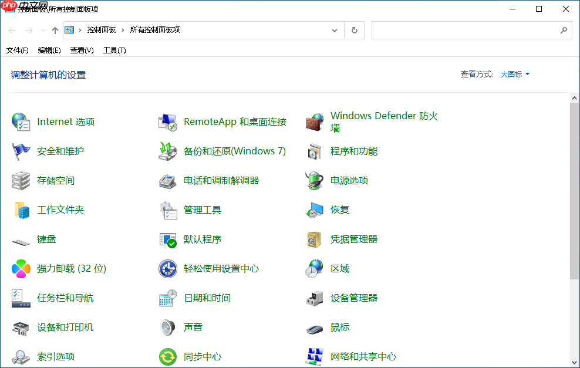Open the 查看(V) menu

click(x=82, y=50)
